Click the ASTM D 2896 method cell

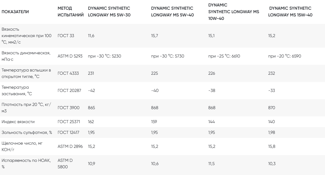[70, 147]
